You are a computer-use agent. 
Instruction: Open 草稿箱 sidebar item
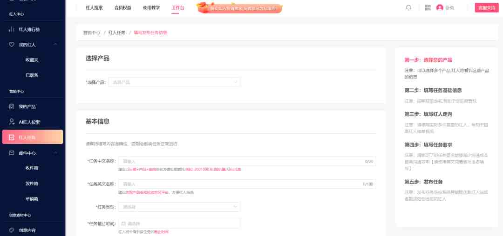click(x=32, y=199)
